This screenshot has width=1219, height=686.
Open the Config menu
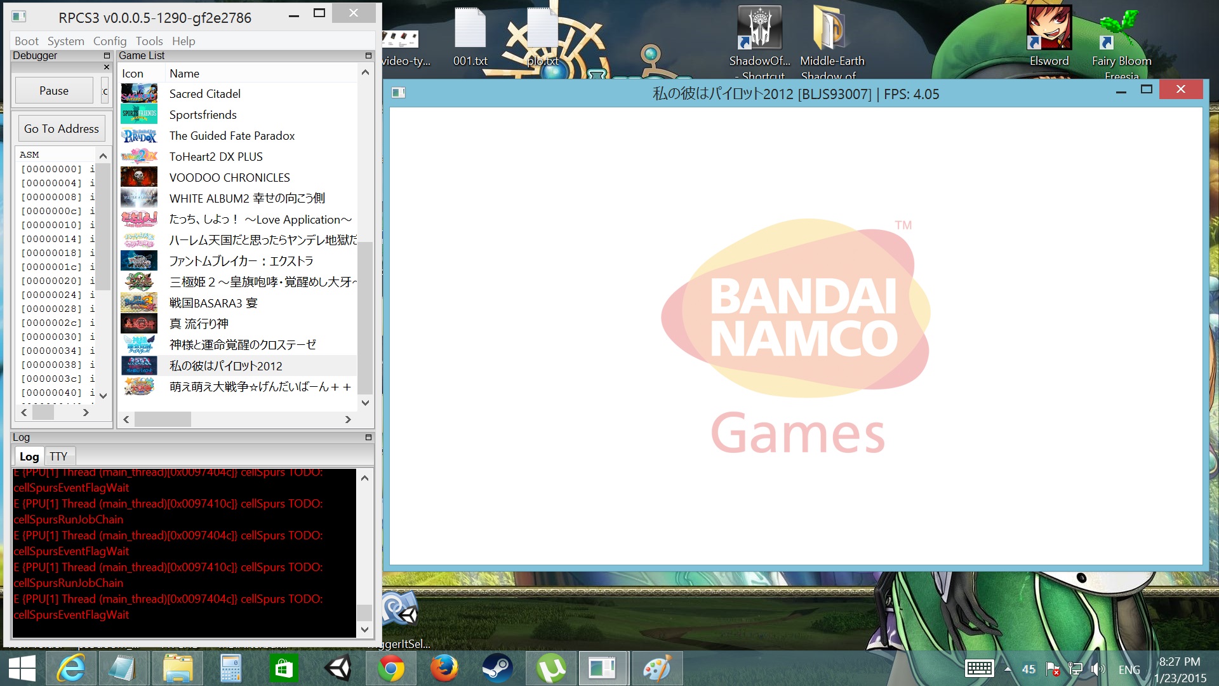[x=110, y=41]
